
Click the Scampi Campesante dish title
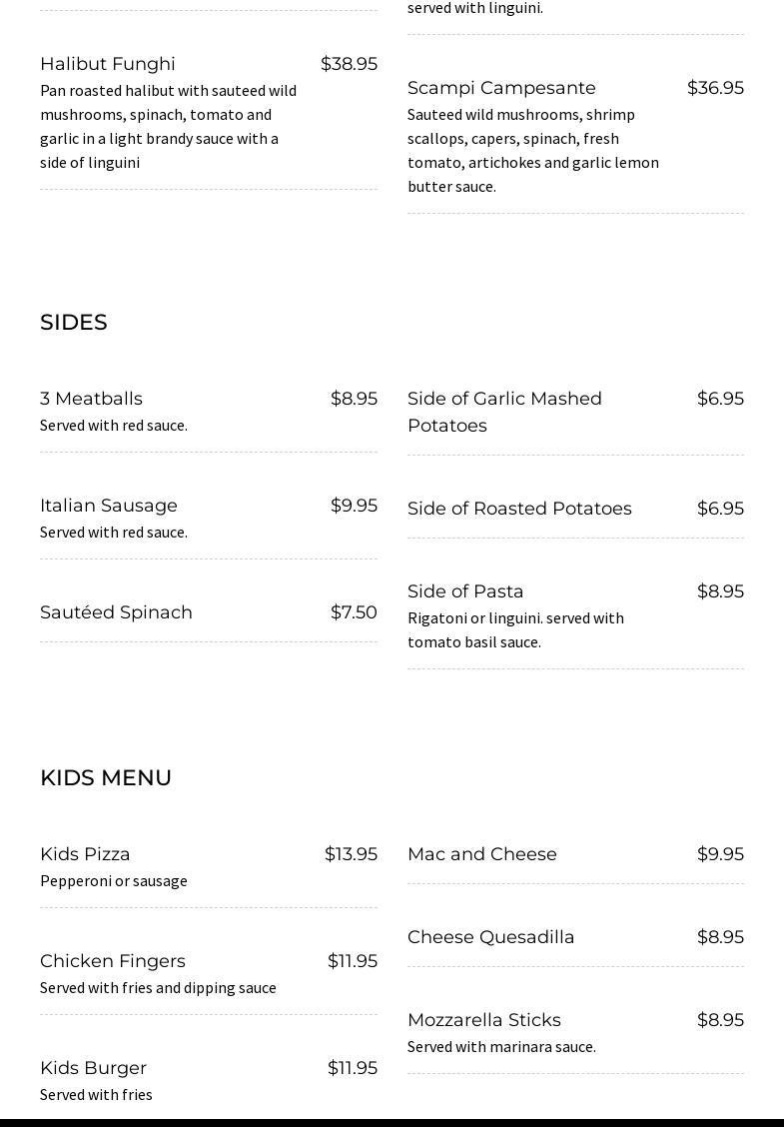(x=501, y=88)
